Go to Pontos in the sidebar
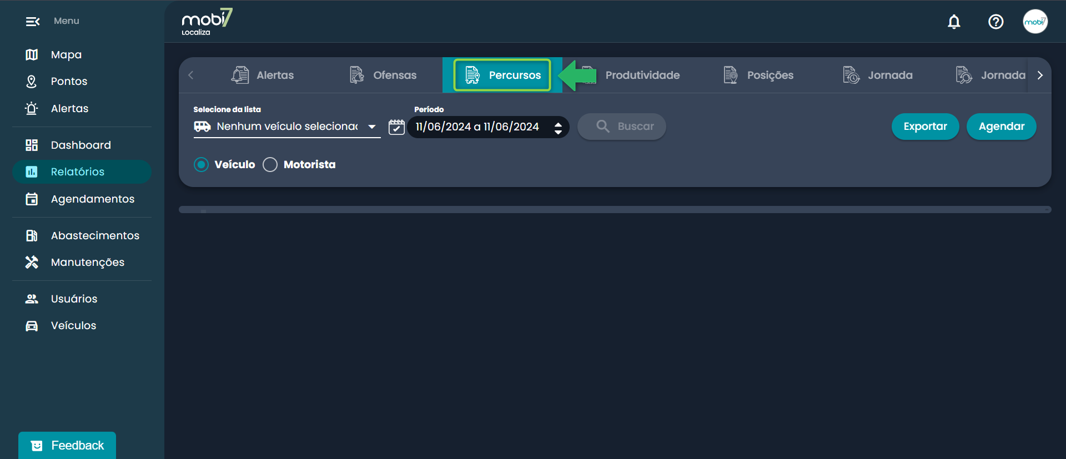The image size is (1066, 459). point(69,81)
